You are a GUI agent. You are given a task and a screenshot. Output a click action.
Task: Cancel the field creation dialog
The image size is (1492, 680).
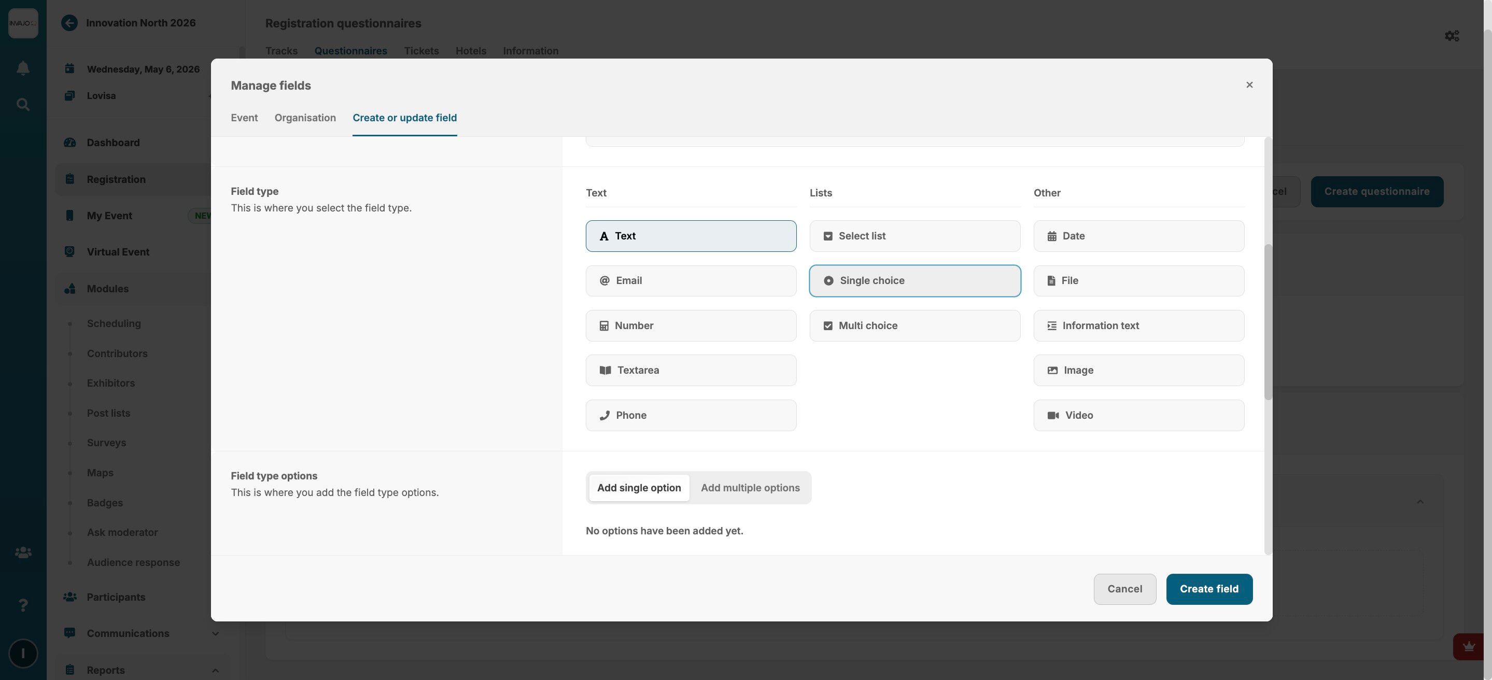pyautogui.click(x=1124, y=589)
